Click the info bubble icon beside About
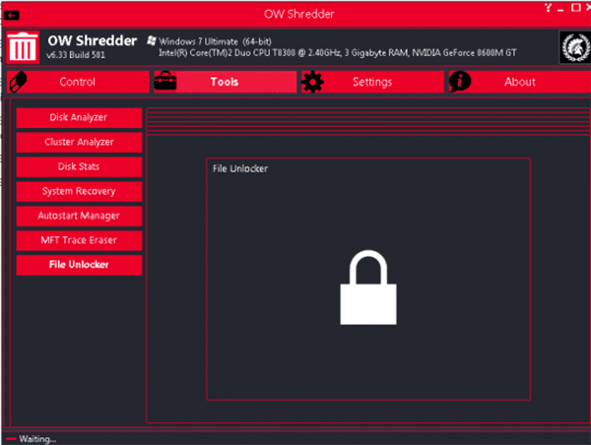The height and width of the screenshot is (445, 591). 460,82
